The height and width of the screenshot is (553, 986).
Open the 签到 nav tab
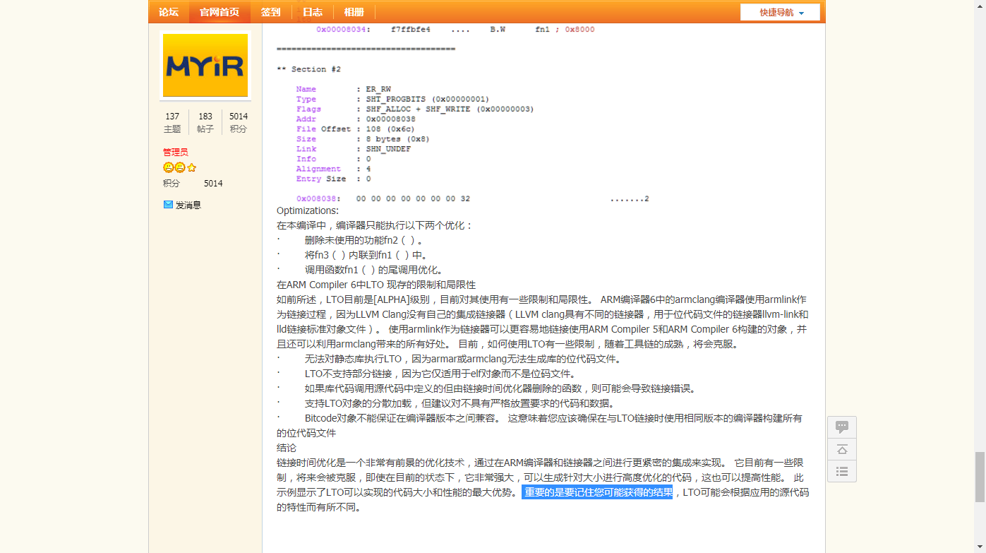(270, 12)
